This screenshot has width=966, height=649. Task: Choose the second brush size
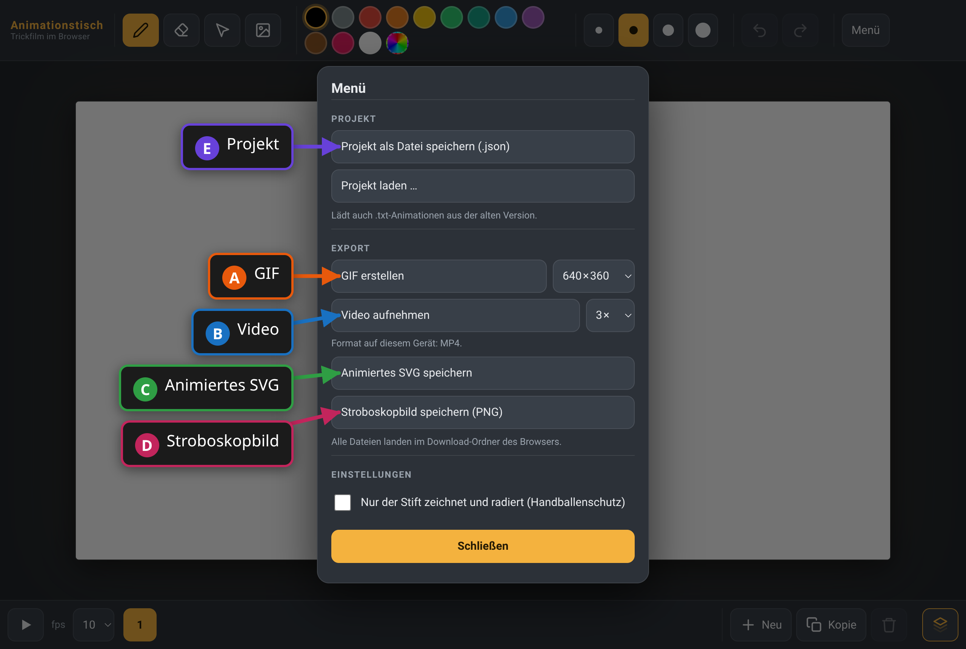click(x=633, y=30)
